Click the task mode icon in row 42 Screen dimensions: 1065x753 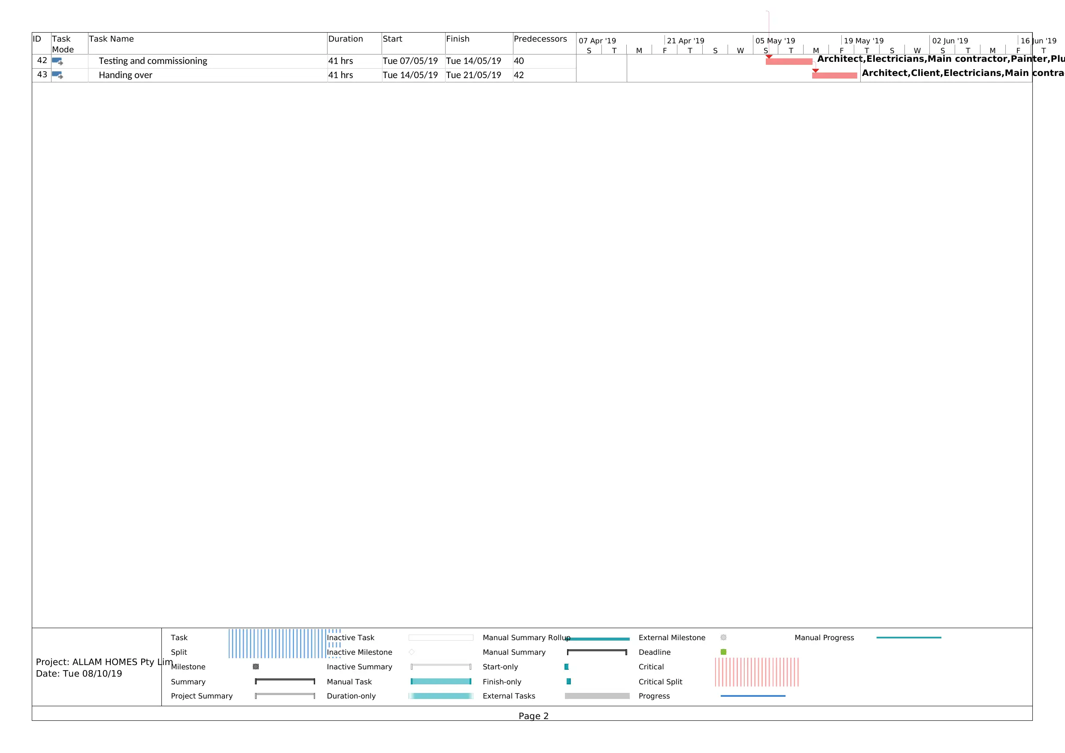point(58,61)
